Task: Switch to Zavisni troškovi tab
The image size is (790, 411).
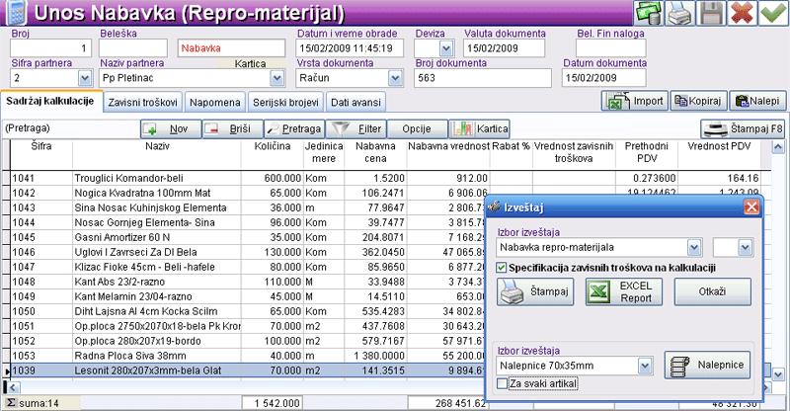Action: tap(142, 102)
